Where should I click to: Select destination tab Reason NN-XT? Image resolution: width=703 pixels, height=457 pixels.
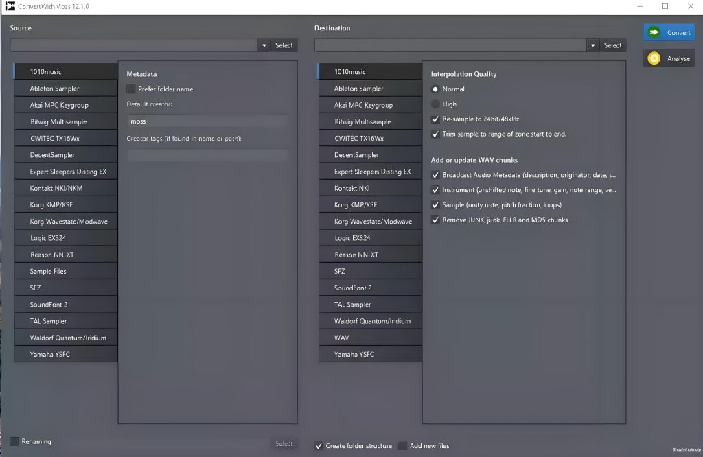click(370, 254)
